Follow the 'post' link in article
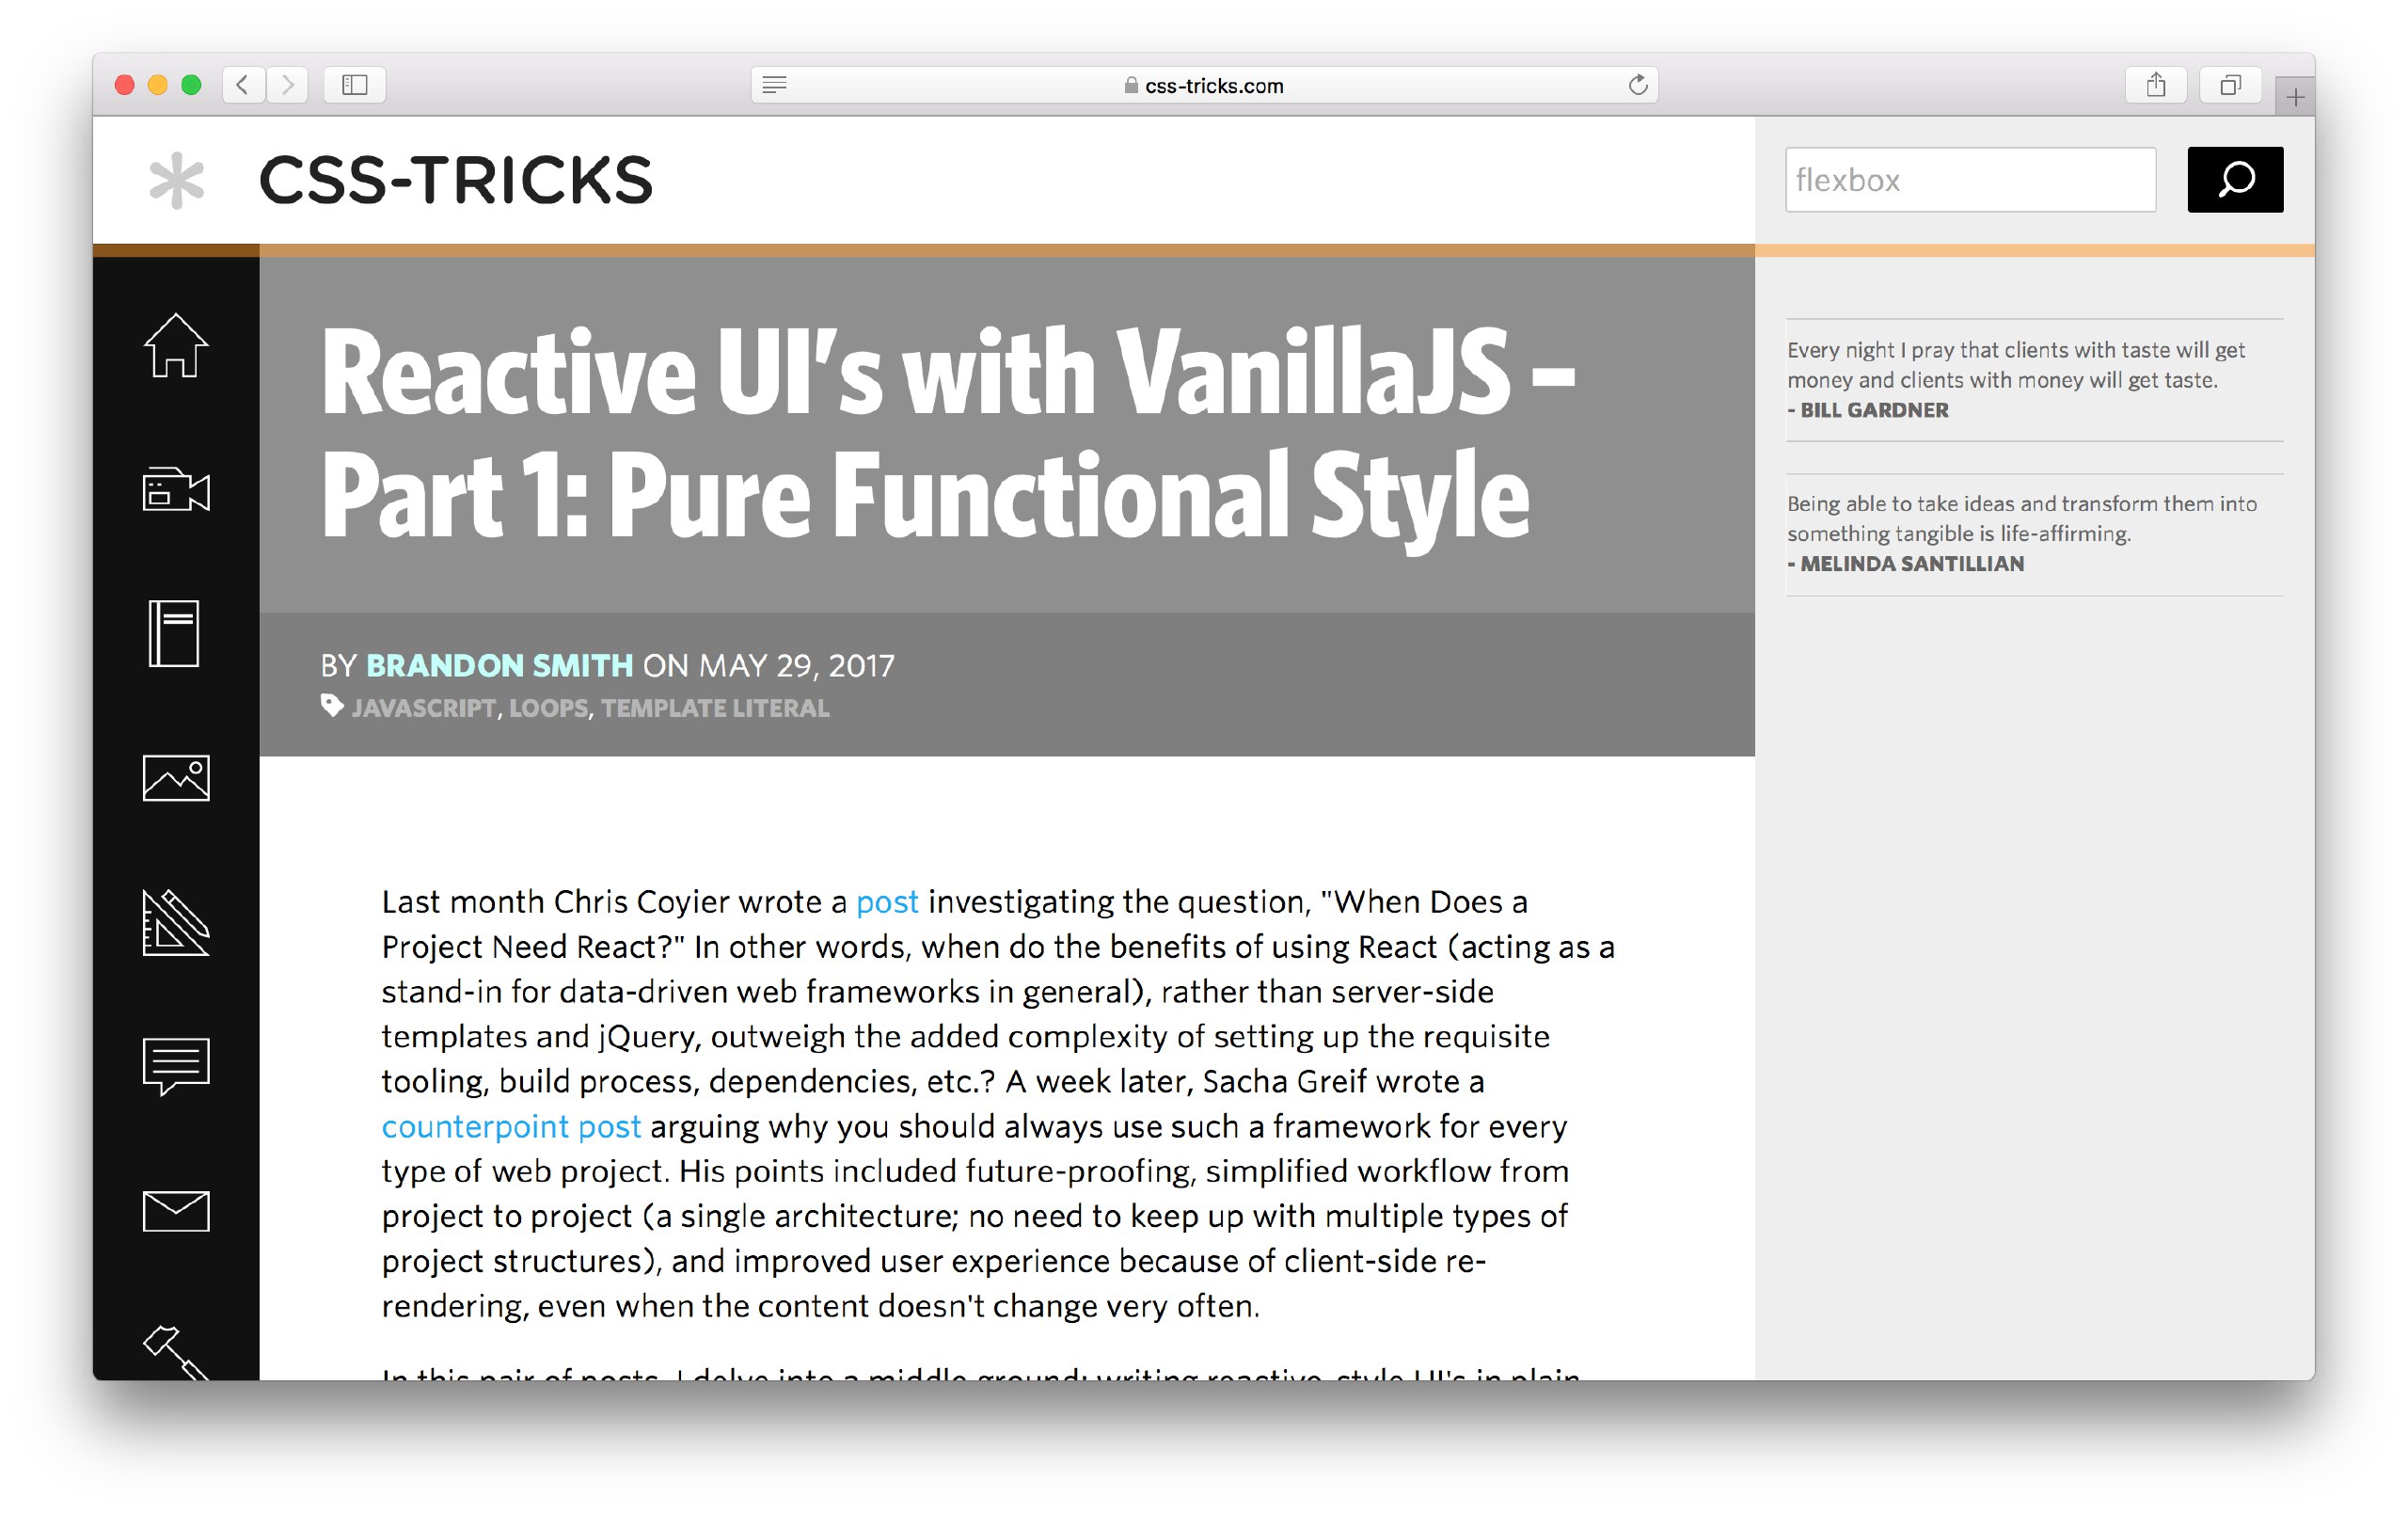Viewport: 2408px width, 1513px height. pyautogui.click(x=887, y=902)
